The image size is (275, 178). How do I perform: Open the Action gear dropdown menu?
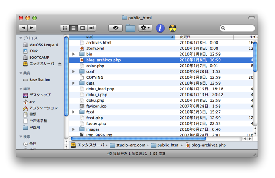point(145,28)
